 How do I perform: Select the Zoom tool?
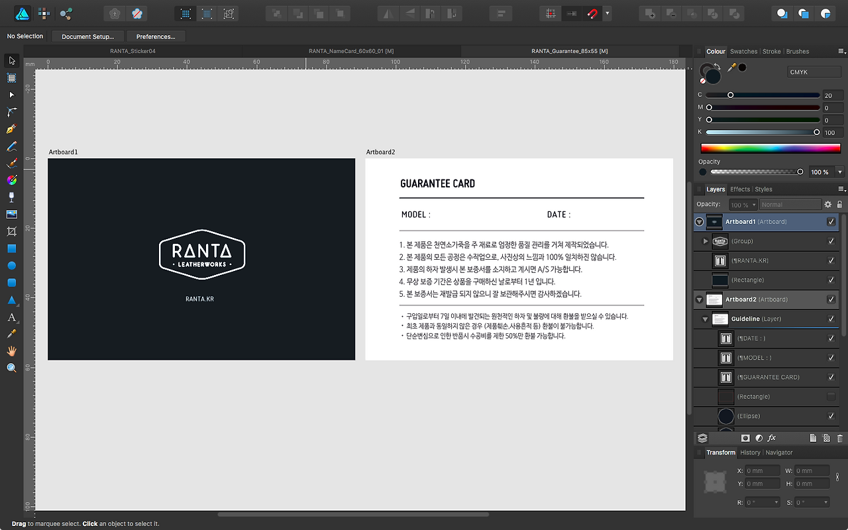11,366
